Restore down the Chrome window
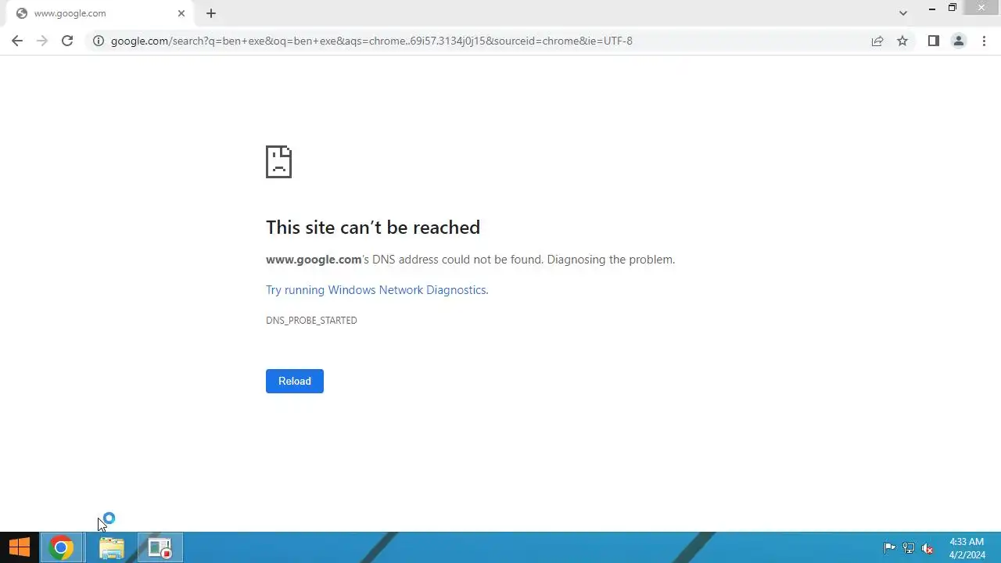This screenshot has height=563, width=1001. pyautogui.click(x=953, y=9)
